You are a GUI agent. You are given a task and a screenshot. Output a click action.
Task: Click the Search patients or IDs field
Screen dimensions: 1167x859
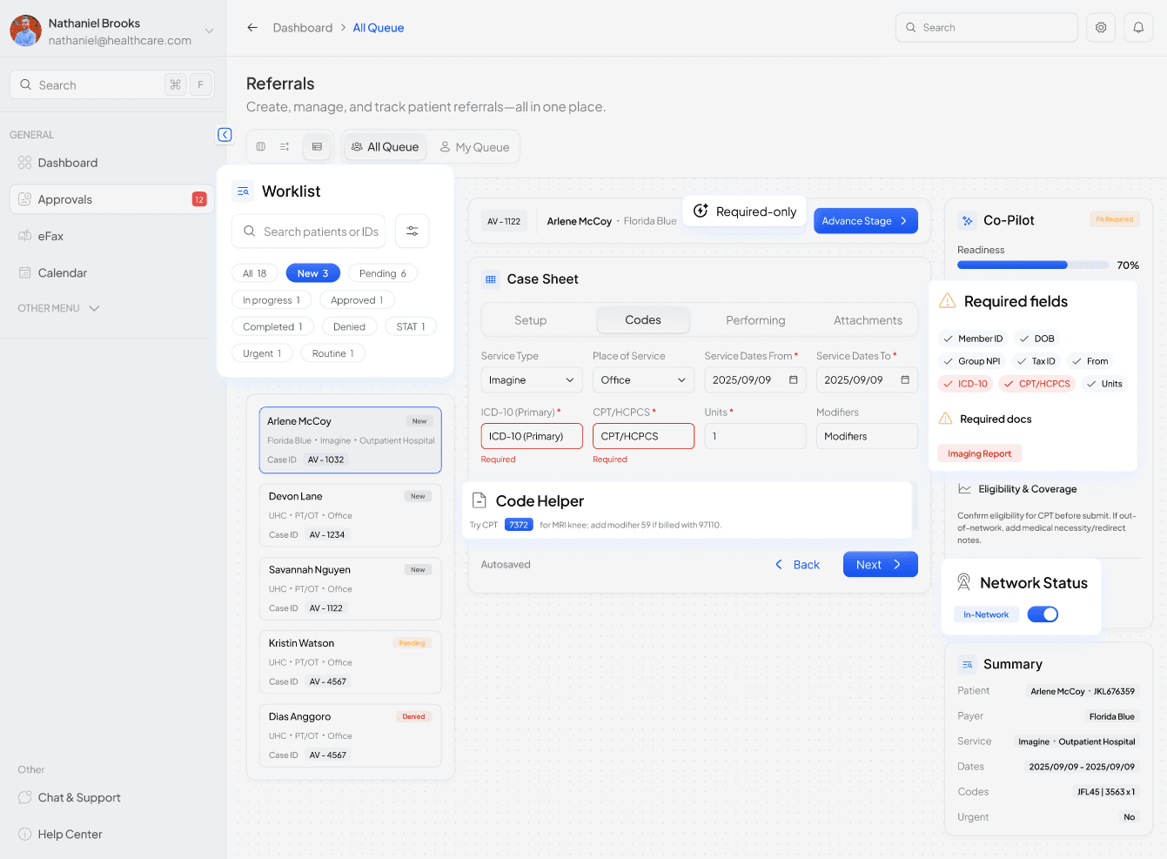point(320,232)
